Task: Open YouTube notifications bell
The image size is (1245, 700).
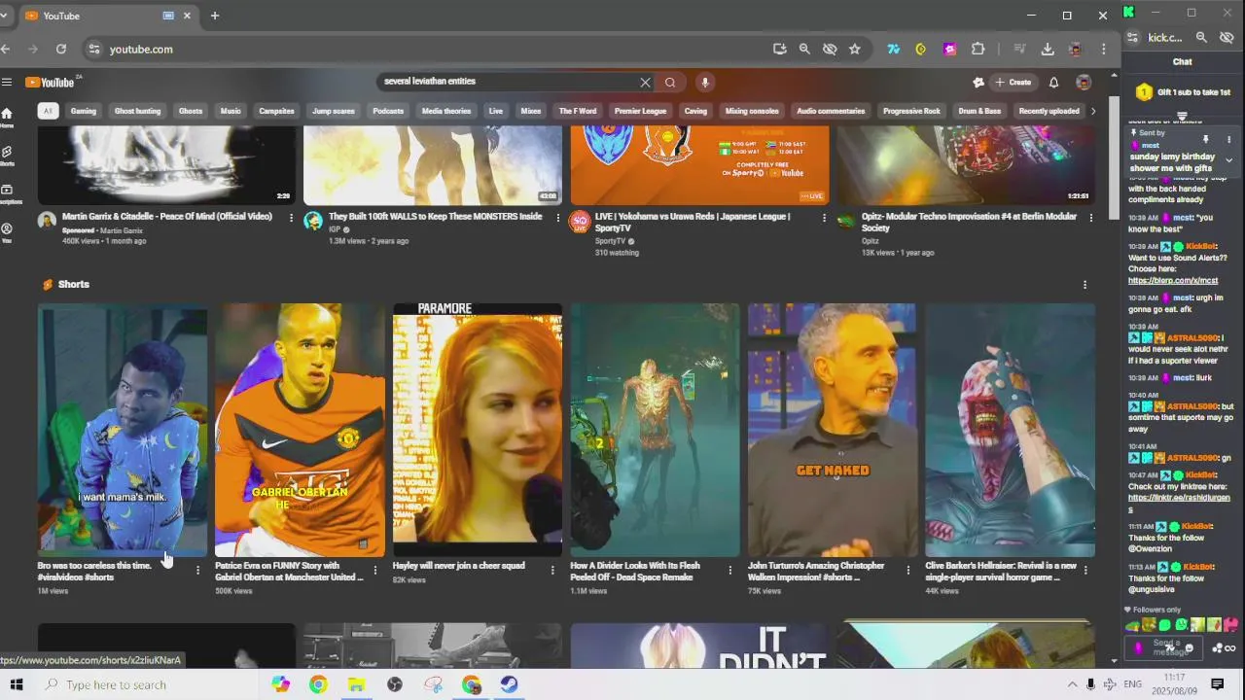Action: point(1053,83)
